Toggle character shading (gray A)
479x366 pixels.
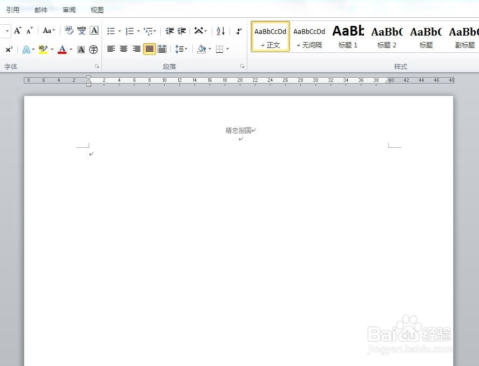[x=81, y=50]
